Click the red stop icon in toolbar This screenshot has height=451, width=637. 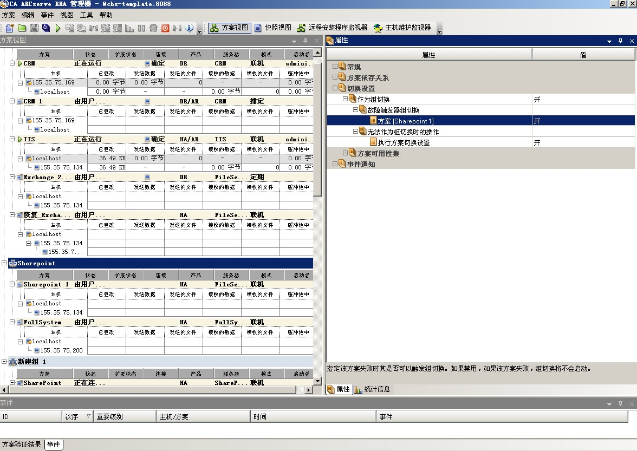tap(165, 28)
